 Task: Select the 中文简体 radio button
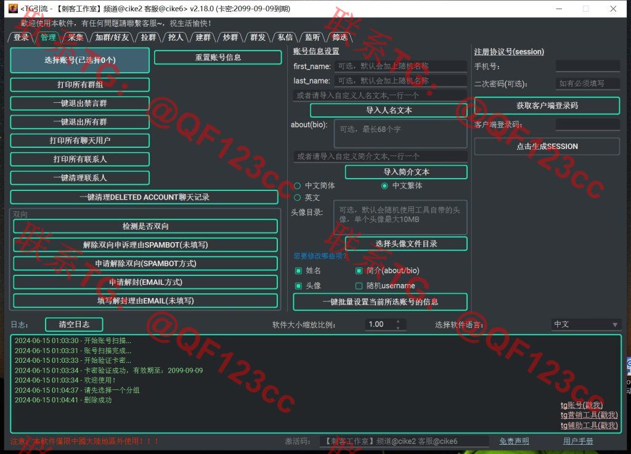click(x=315, y=185)
